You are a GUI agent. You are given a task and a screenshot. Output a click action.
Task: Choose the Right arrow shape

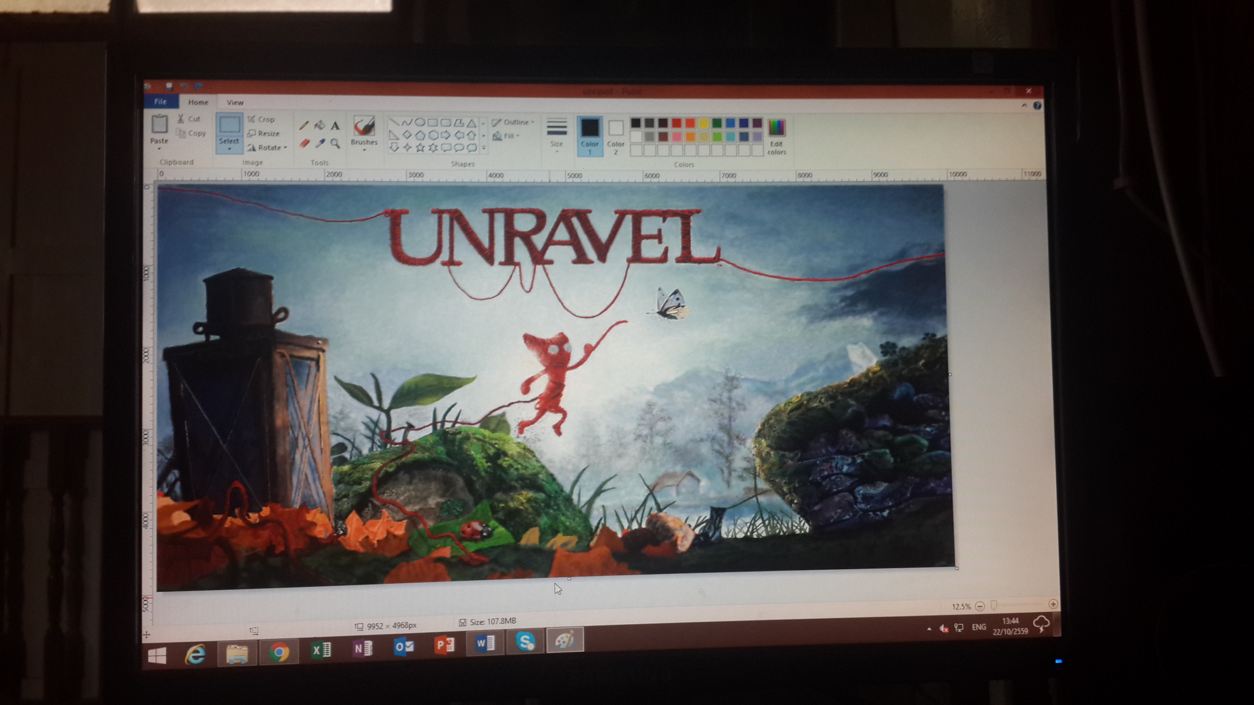point(445,135)
